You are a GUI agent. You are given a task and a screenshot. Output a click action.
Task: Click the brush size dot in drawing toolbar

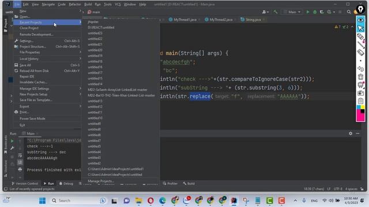point(360,61)
